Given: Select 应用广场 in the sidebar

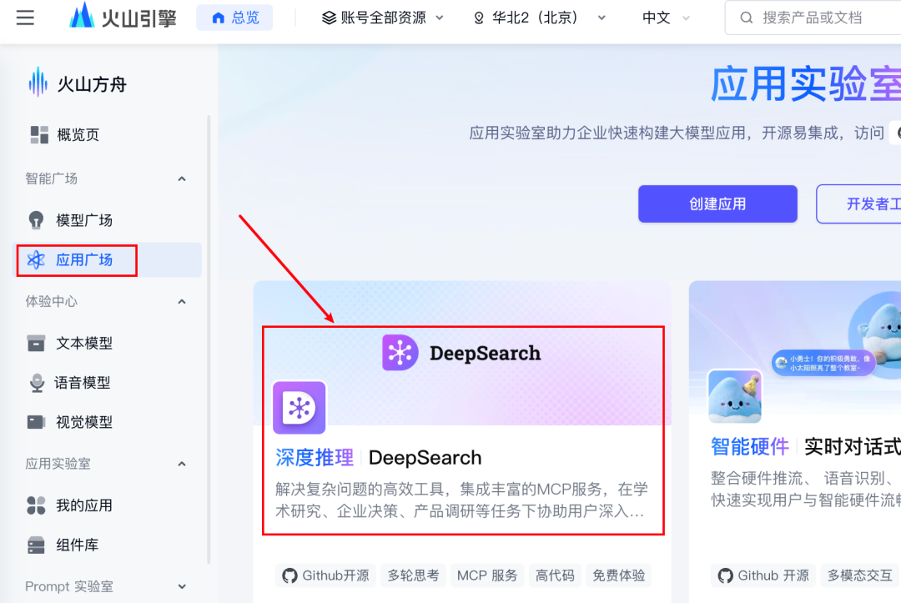Looking at the screenshot, I should [107, 259].
